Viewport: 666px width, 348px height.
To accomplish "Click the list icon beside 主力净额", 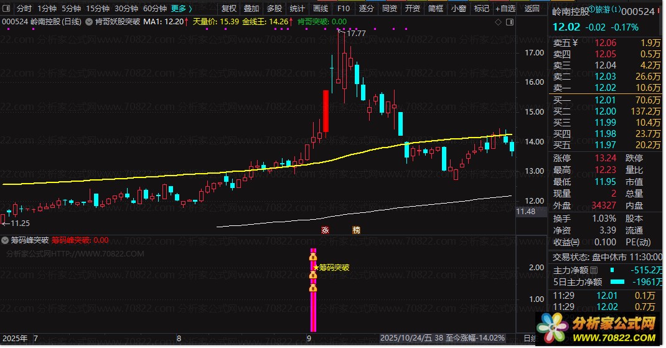I will tap(594, 270).
